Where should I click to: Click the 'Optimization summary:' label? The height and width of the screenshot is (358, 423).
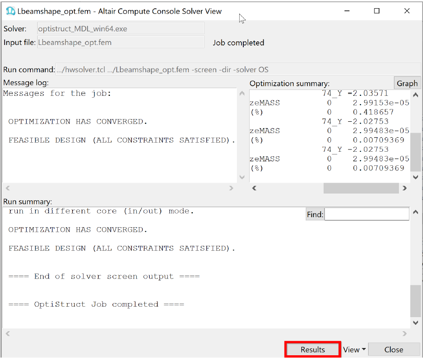pos(290,84)
